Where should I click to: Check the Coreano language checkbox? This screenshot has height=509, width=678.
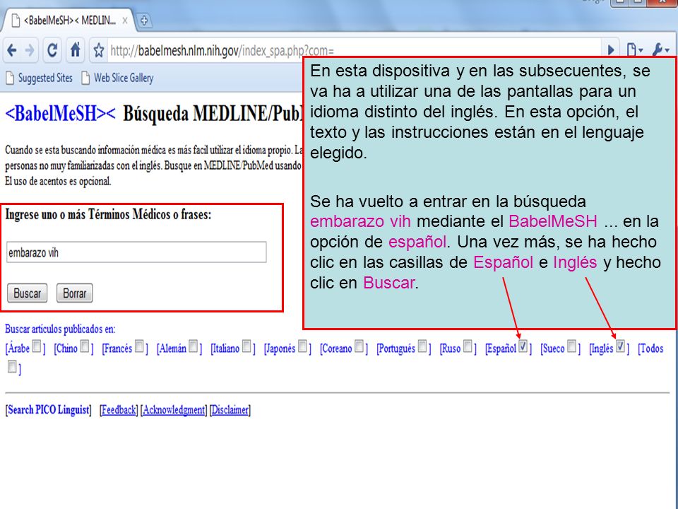(x=359, y=346)
